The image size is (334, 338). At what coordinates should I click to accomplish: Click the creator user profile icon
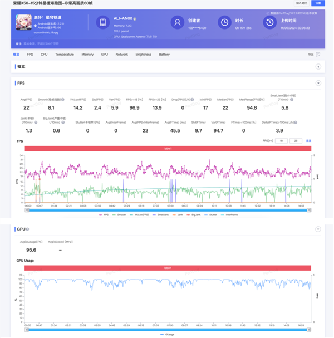[x=178, y=22]
